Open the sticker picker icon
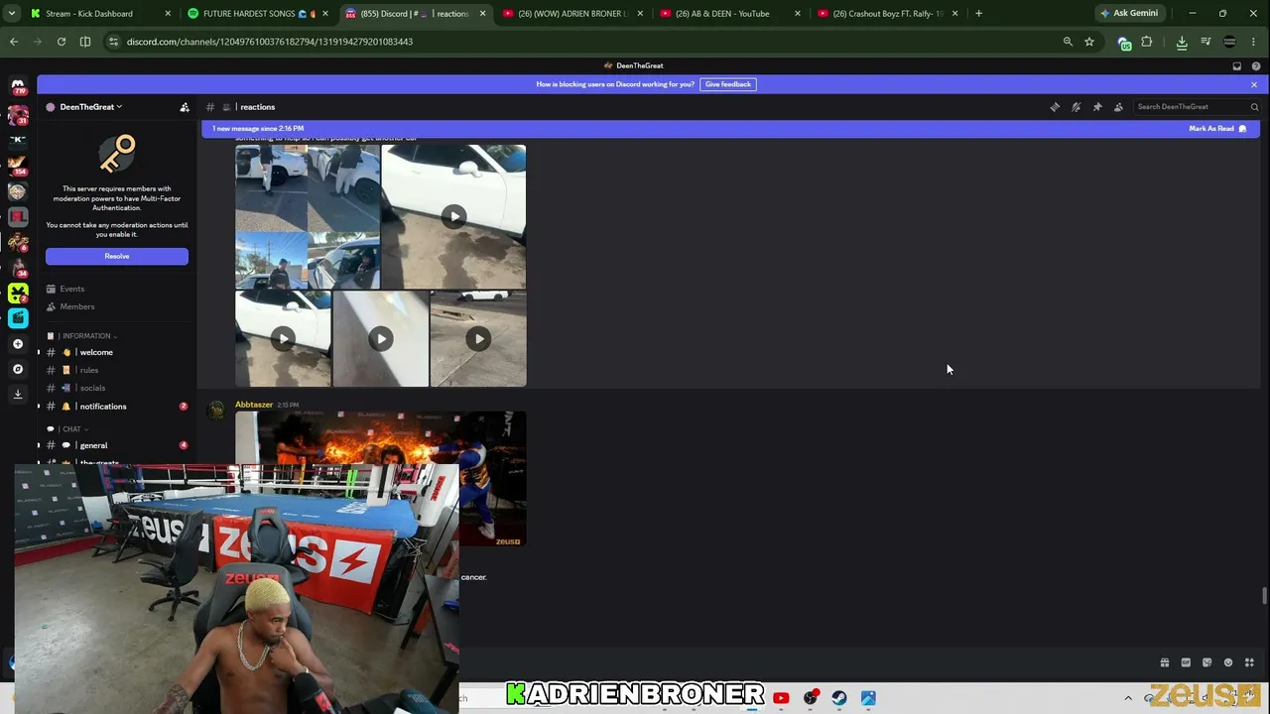This screenshot has height=714, width=1270. coord(1206,662)
